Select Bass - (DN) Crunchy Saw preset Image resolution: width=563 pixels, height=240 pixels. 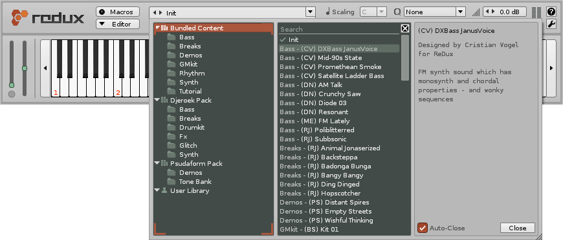[x=339, y=94]
